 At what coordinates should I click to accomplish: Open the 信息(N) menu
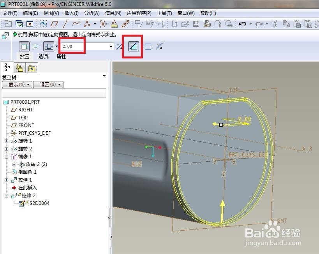pos(113,13)
